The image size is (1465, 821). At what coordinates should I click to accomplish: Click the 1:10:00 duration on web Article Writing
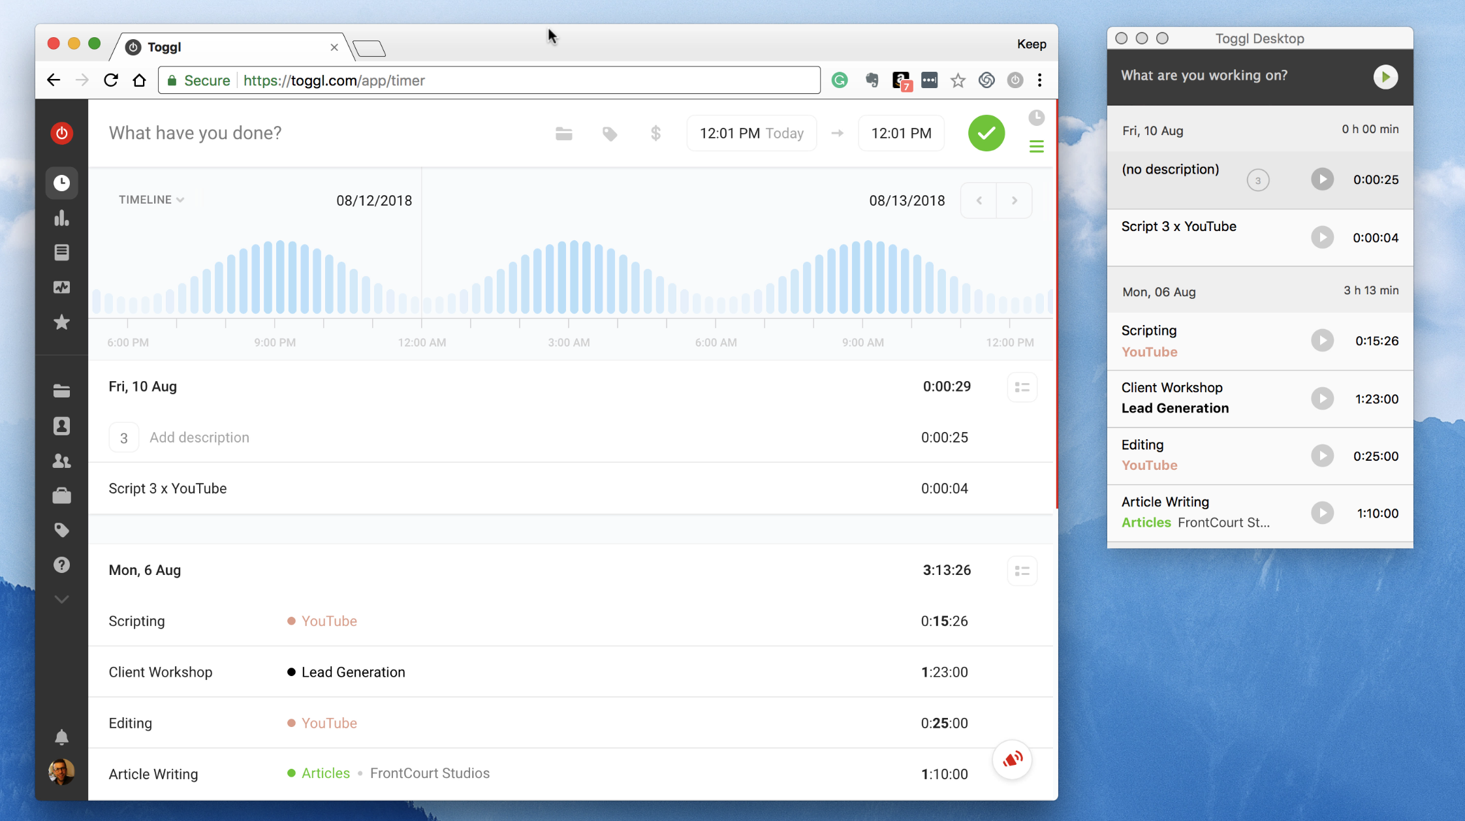[x=944, y=774]
